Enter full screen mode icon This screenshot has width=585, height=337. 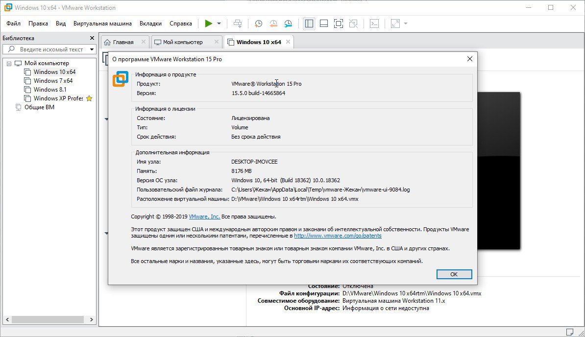(339, 24)
